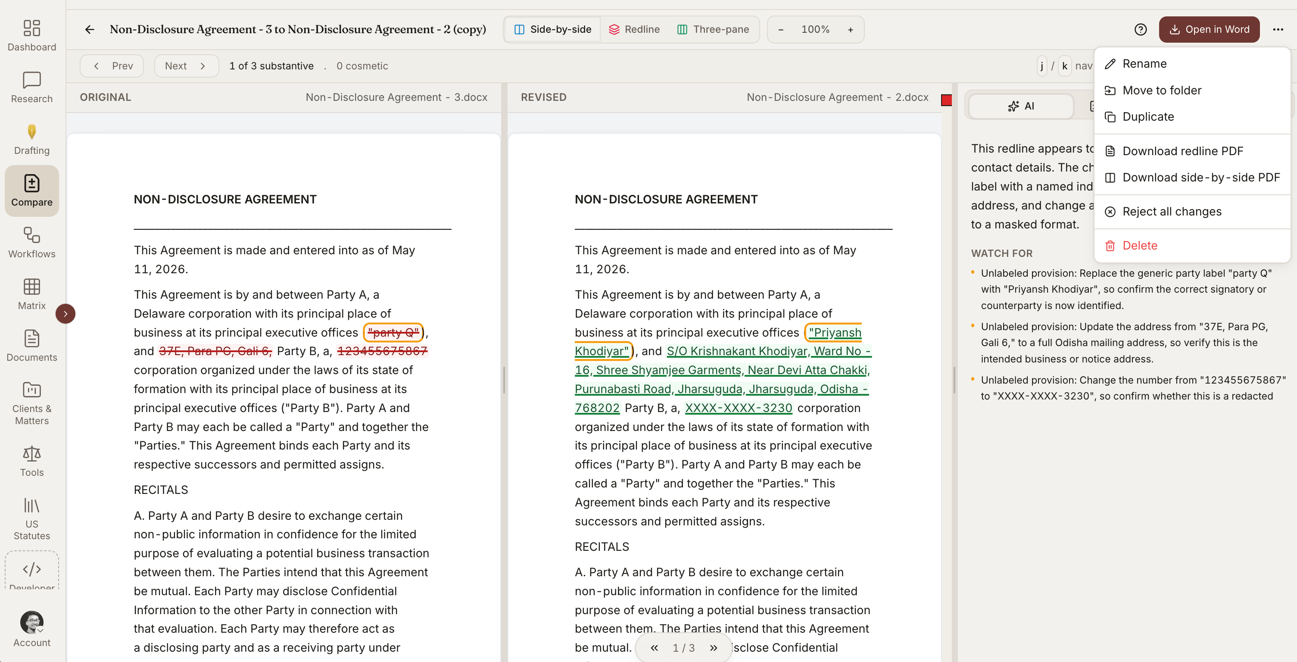Open US Statutes library

[32, 518]
